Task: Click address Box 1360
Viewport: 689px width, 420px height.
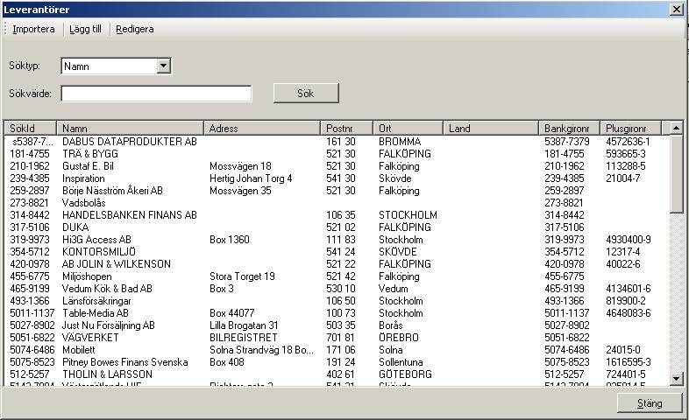Action: point(230,240)
